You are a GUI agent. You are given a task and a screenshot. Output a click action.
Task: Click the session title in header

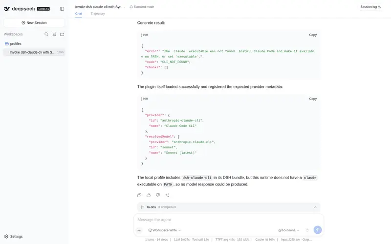100,7
